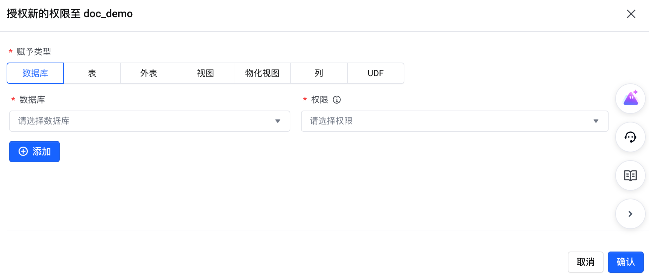
Task: Open the documentation book icon
Action: tap(630, 175)
